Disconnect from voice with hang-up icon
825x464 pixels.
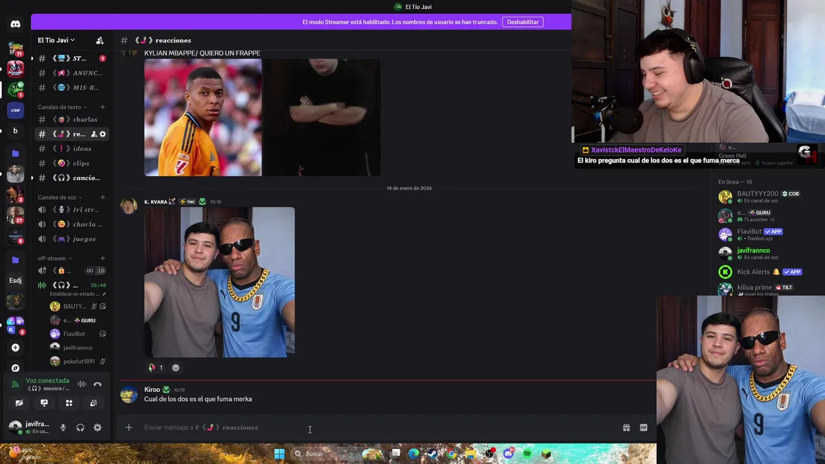[97, 384]
